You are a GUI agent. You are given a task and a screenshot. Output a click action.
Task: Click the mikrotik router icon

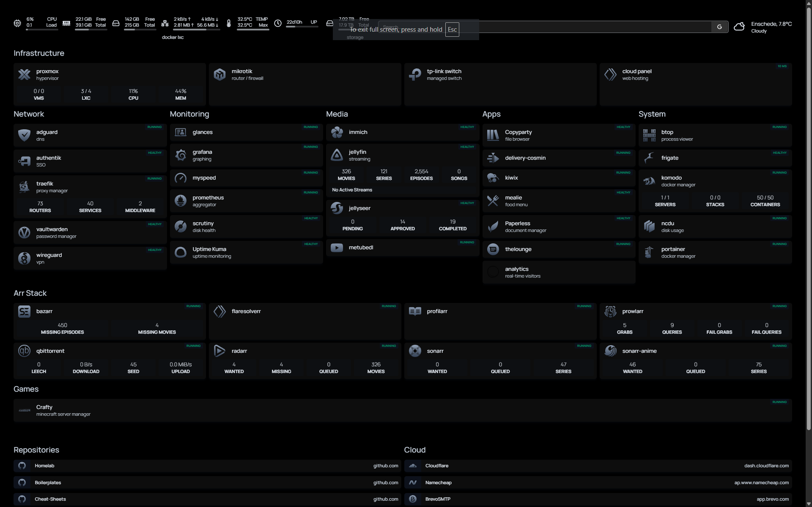pos(219,75)
